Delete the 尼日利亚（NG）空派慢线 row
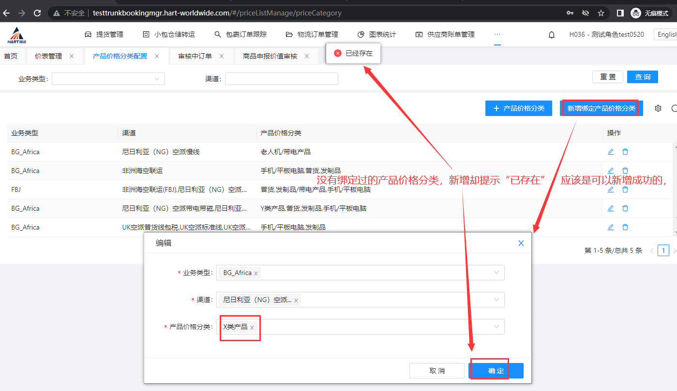This screenshot has height=391, width=677. [625, 152]
